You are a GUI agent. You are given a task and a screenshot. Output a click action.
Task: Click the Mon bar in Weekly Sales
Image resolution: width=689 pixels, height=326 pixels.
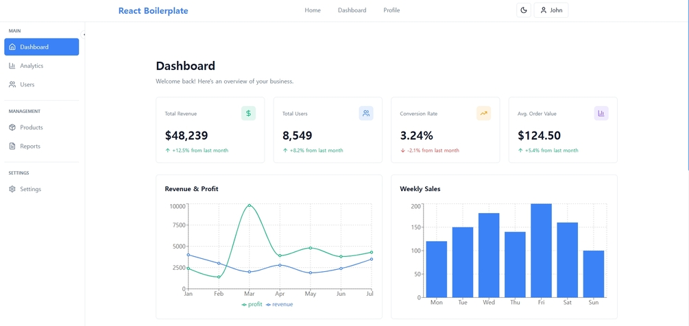(436, 269)
